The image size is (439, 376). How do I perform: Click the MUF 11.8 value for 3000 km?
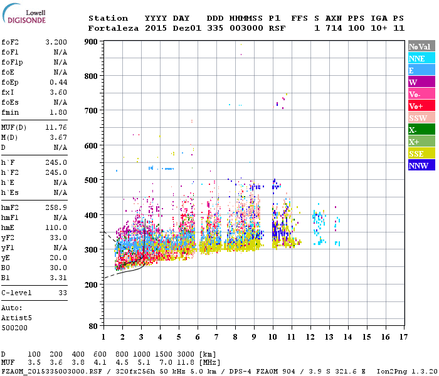point(186,363)
